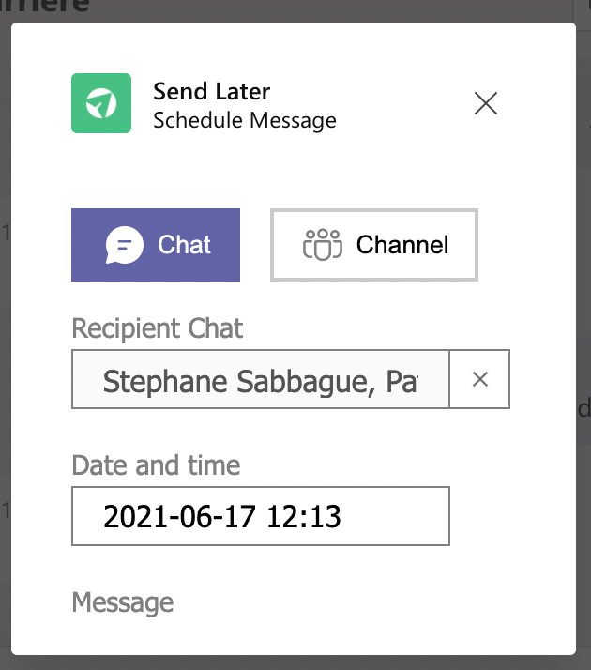This screenshot has height=670, width=591.
Task: Click the Schedule Message subtitle
Action: (x=244, y=120)
